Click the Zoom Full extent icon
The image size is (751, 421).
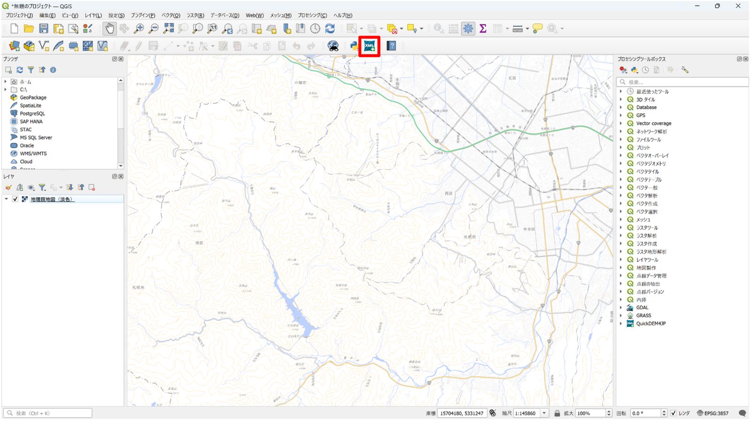[169, 29]
